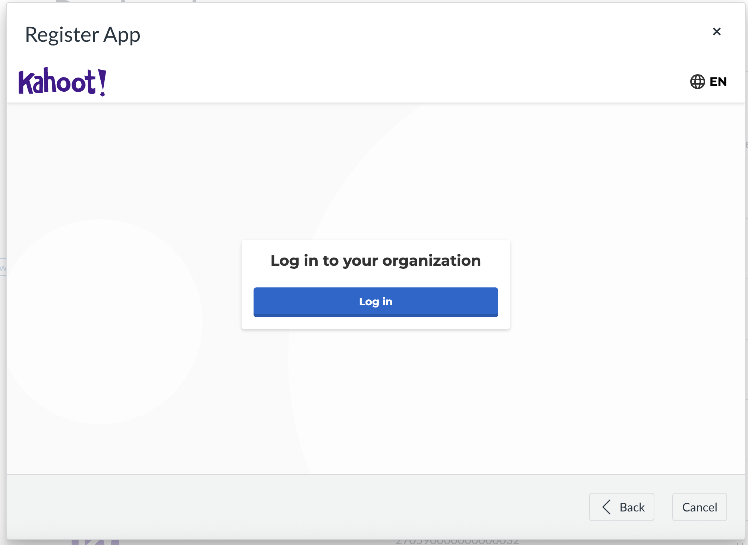Click the X close icon
This screenshot has height=545, width=748.
point(717,31)
